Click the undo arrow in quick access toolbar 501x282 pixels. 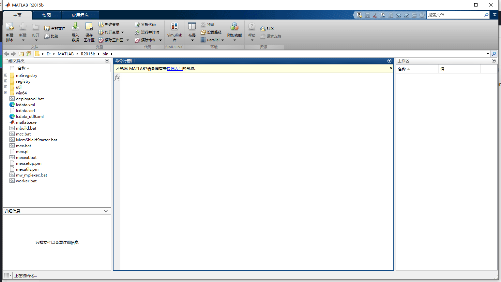click(399, 15)
